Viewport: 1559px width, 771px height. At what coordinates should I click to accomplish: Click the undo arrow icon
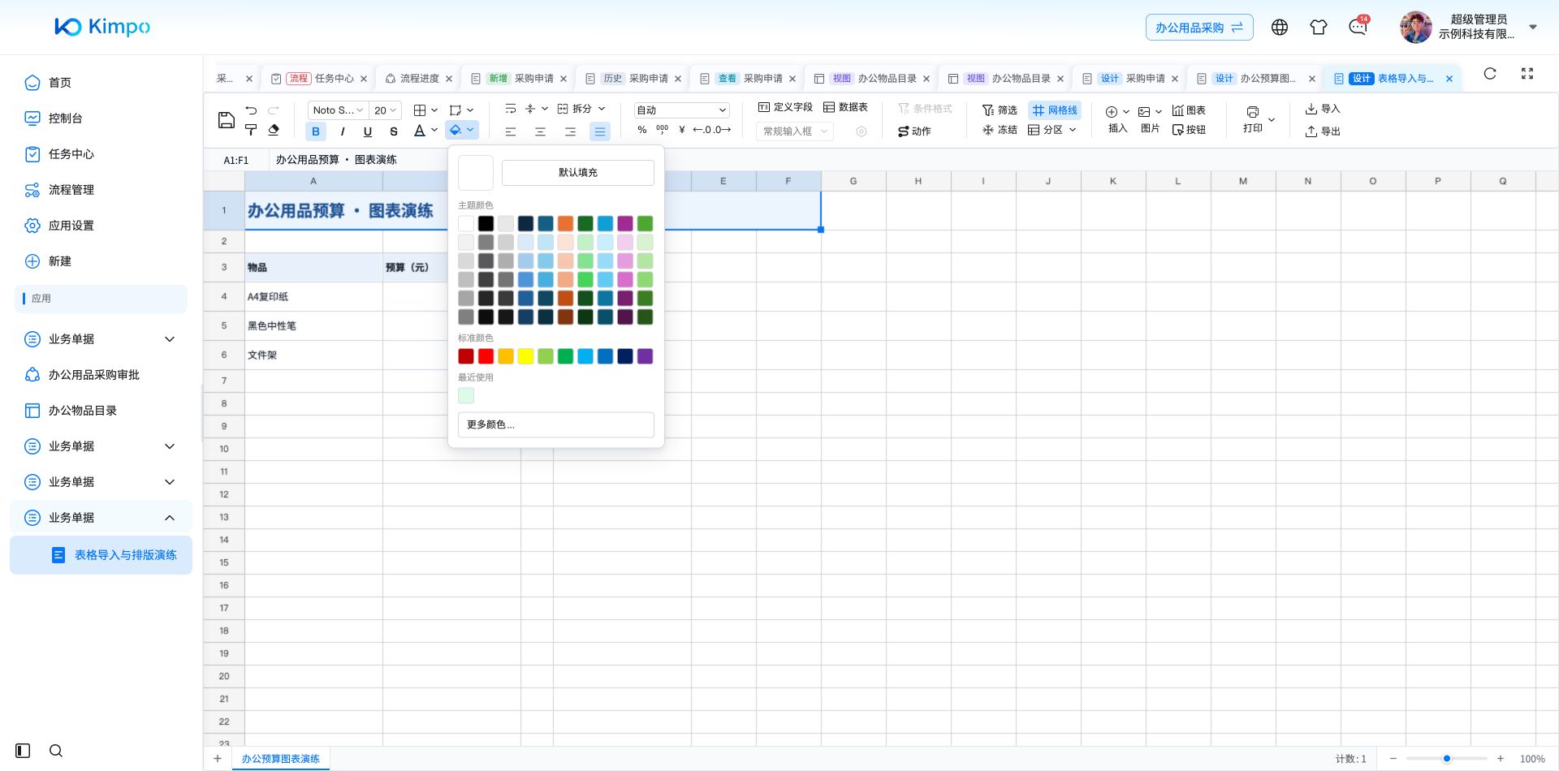coord(251,110)
